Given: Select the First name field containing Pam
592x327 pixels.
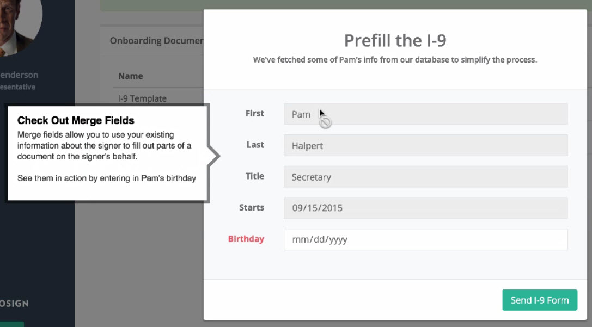Looking at the screenshot, I should pos(425,114).
